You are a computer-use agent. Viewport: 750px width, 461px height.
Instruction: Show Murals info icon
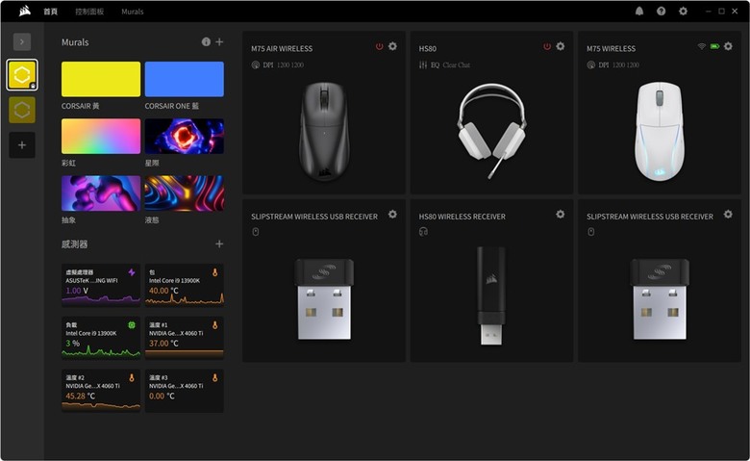(206, 41)
